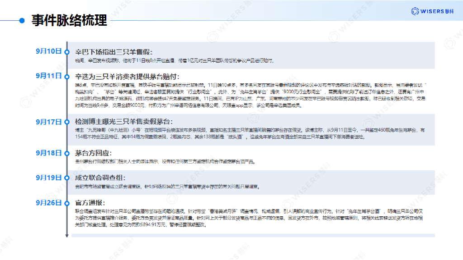Click the description text under 辛巴下场指出三只羊售假

pyautogui.click(x=175, y=60)
